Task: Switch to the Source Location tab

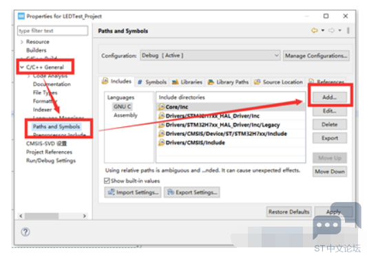Action: coord(278,82)
